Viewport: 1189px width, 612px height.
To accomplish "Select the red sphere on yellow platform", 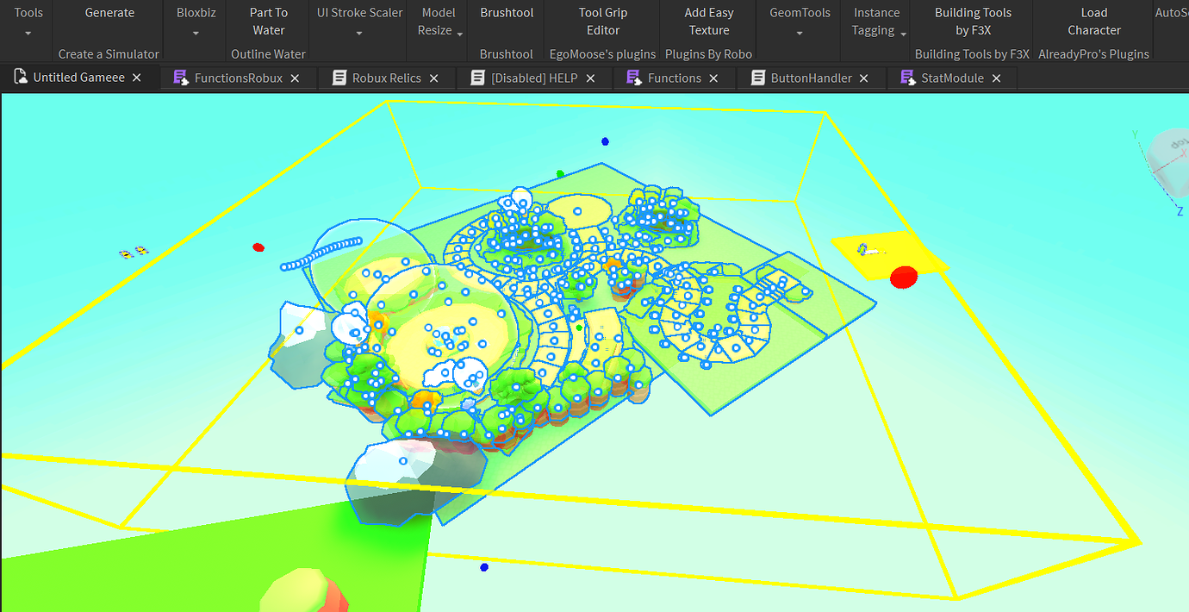I will [x=904, y=277].
